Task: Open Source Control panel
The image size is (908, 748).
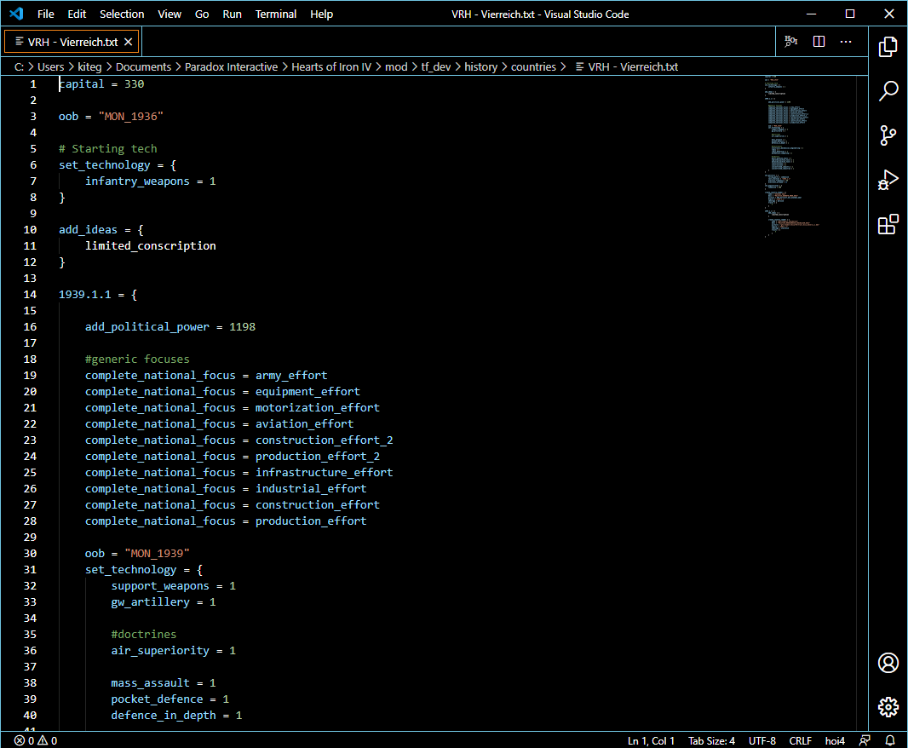Action: coord(888,135)
